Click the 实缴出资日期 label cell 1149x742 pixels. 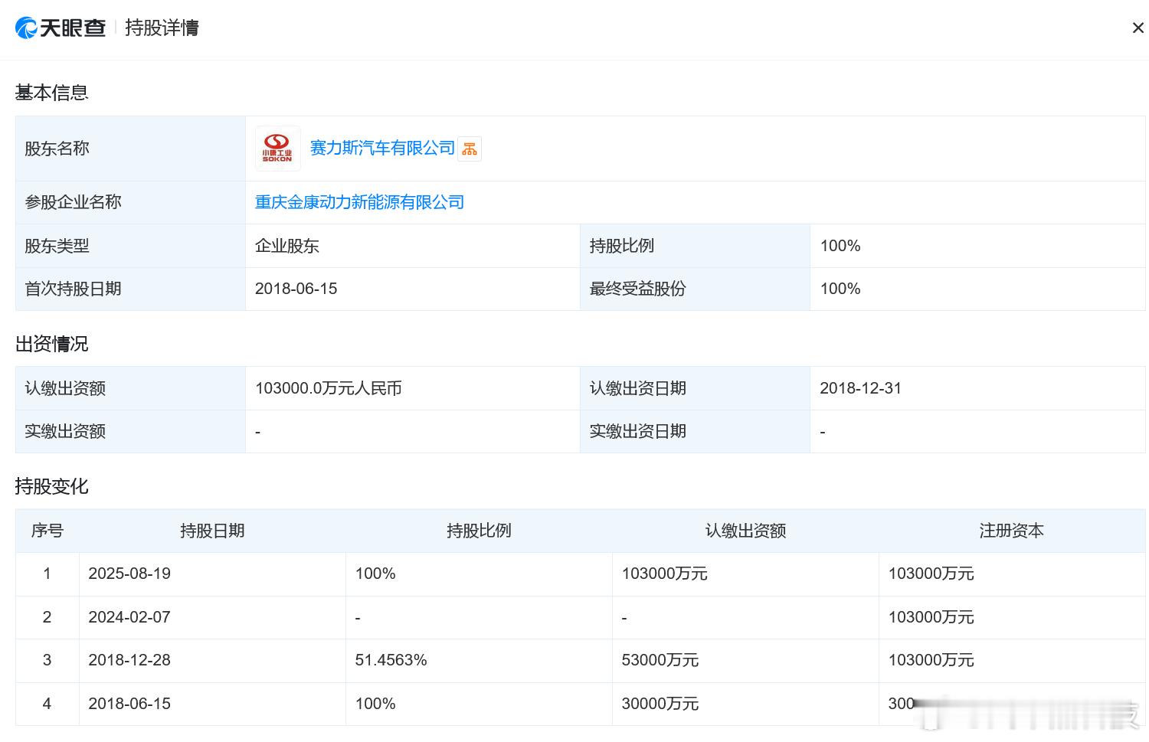coord(695,431)
